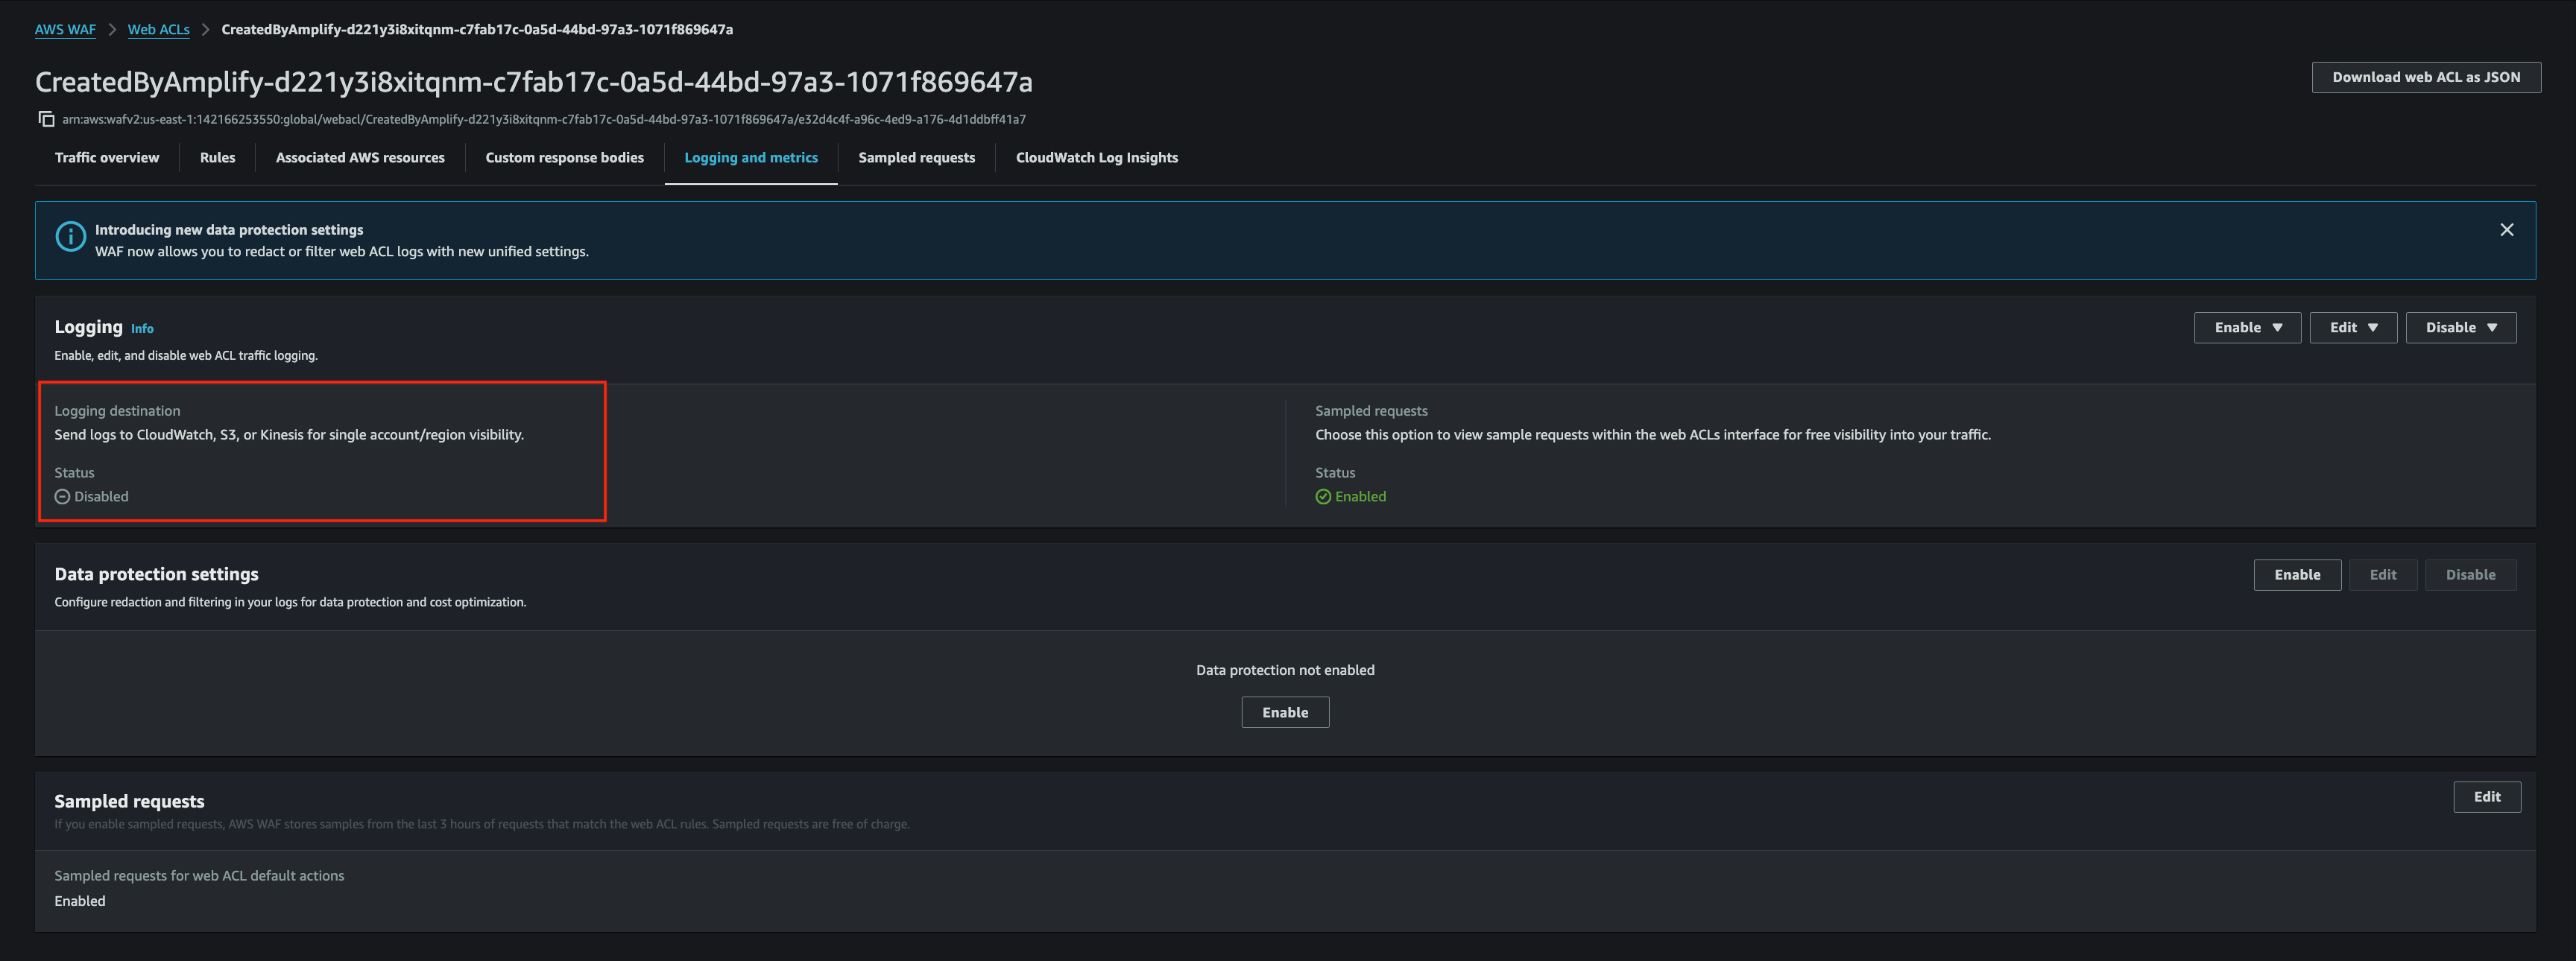Viewport: 2576px width, 961px height.
Task: Open the AWS WAF breadcrumb link
Action: [65, 30]
